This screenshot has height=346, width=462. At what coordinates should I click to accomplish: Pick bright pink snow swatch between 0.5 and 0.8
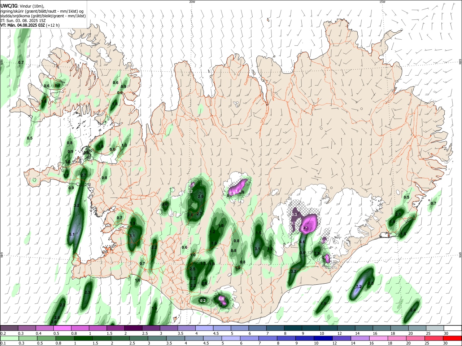tap(62, 328)
